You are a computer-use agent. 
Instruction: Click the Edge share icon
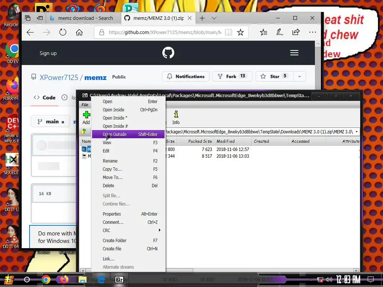296,32
